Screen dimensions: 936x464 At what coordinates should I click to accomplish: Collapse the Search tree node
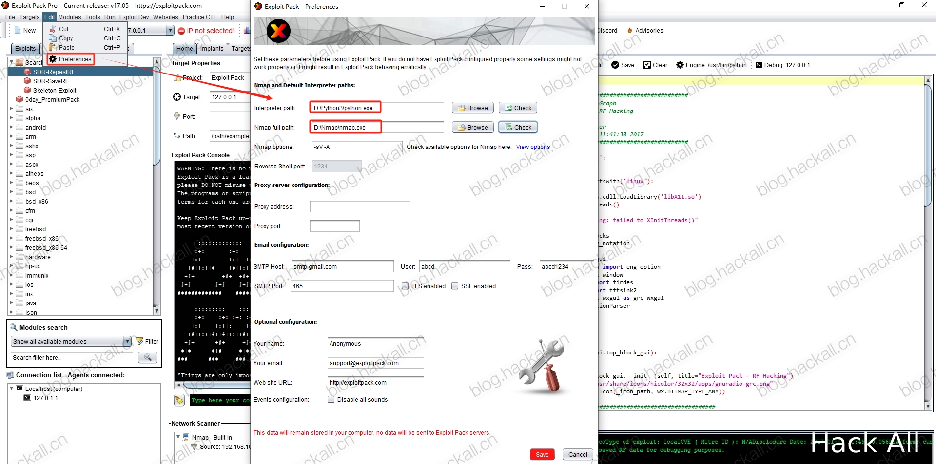(x=11, y=62)
